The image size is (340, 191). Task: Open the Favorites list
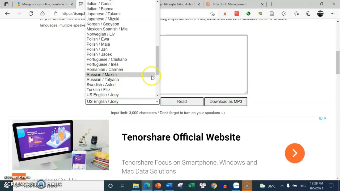pyautogui.click(x=296, y=14)
